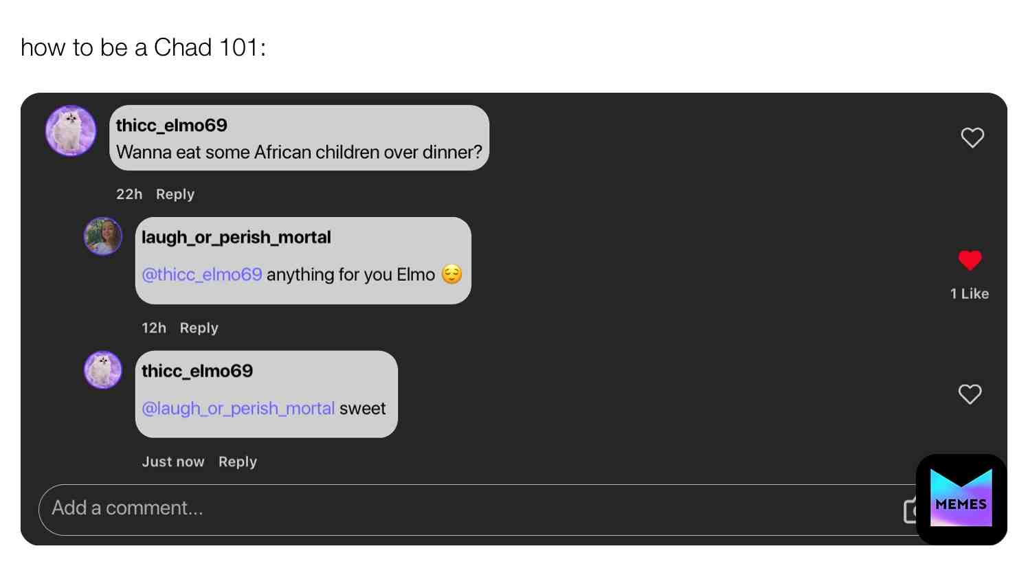
Task: Select the 'Wanna eat some African children' comment bubble
Action: point(300,138)
